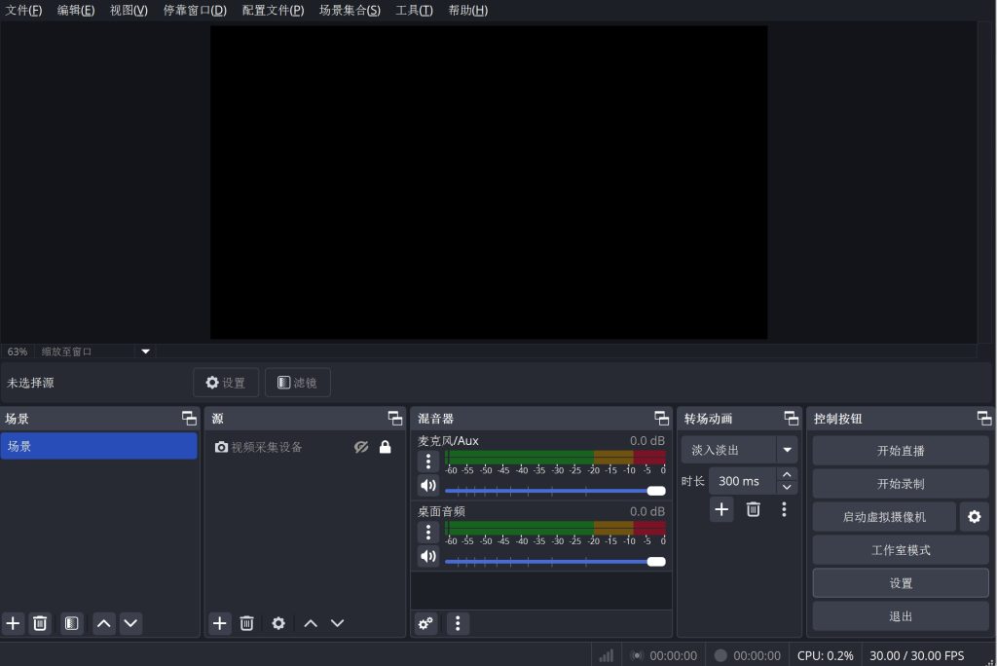The width and height of the screenshot is (997, 666).
Task: Click CPU: 0.2% in status bar
Action: point(825,655)
